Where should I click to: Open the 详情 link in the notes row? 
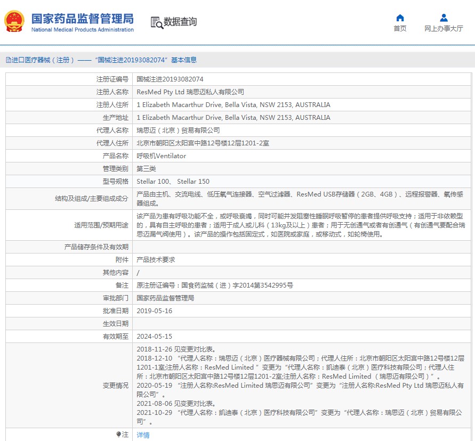143,435
